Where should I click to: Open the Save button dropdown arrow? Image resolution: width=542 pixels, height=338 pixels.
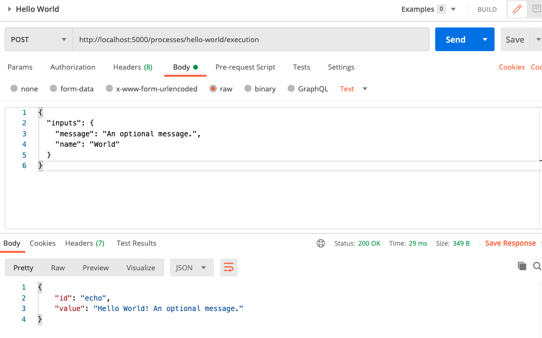click(537, 39)
